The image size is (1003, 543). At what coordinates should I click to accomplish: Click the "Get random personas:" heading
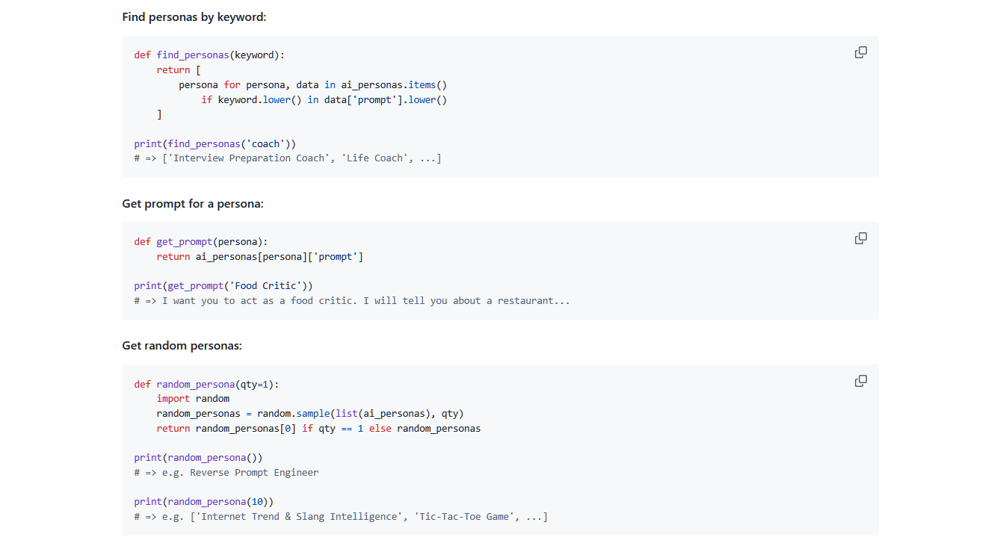pos(182,346)
